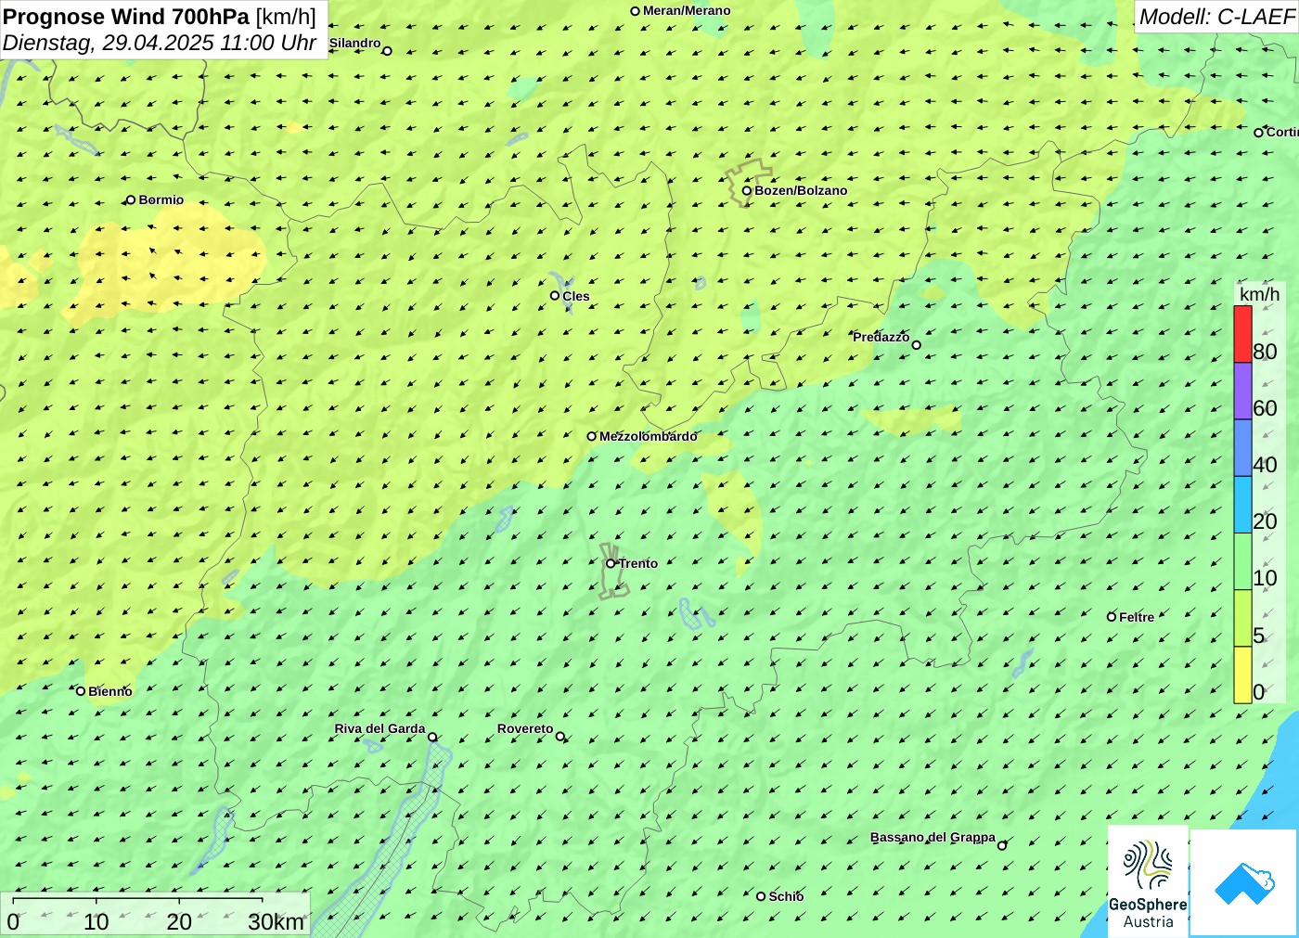Click the Cortina marker at map edge
The width and height of the screenshot is (1299, 938).
[1258, 133]
